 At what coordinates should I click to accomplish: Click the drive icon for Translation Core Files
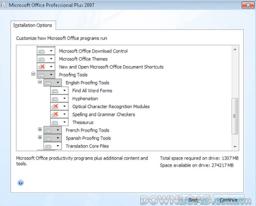coord(48,146)
